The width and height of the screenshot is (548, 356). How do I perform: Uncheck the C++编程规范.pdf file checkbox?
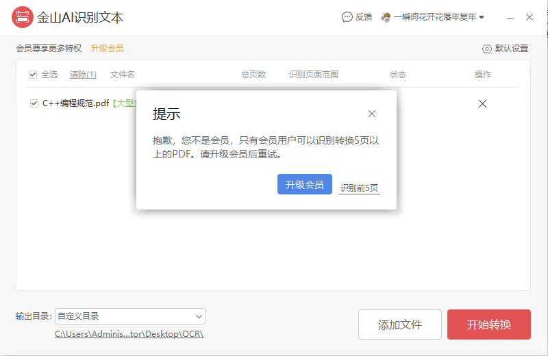point(34,103)
